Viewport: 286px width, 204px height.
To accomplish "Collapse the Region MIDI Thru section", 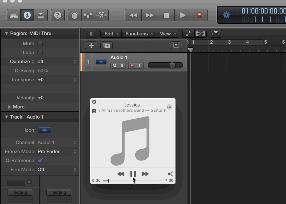I will (x=6, y=33).
